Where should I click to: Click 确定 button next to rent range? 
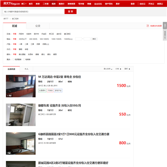click(x=94, y=39)
